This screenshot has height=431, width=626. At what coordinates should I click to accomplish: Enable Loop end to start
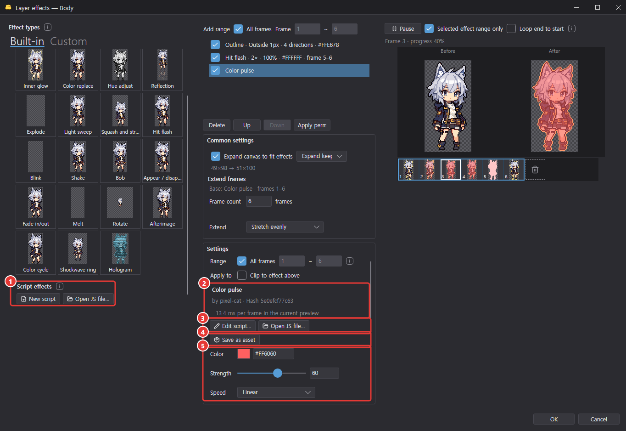pyautogui.click(x=511, y=28)
